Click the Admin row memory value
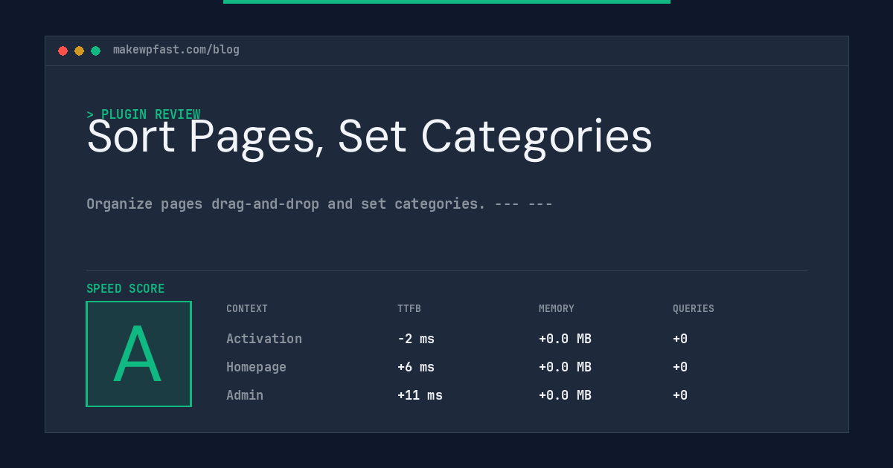This screenshot has height=468, width=893. (565, 395)
